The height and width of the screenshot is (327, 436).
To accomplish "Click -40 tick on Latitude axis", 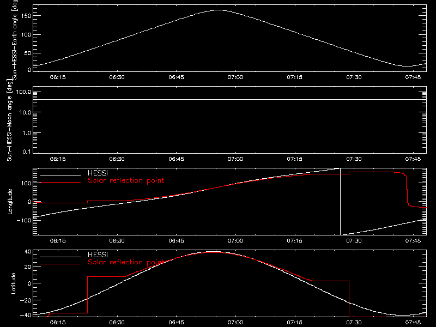I will click(26, 315).
